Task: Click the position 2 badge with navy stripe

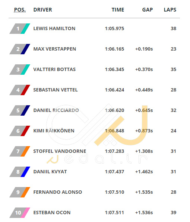Action: [20, 49]
